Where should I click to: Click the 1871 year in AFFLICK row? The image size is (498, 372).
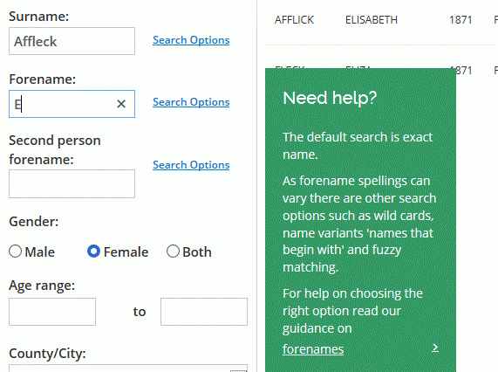460,20
